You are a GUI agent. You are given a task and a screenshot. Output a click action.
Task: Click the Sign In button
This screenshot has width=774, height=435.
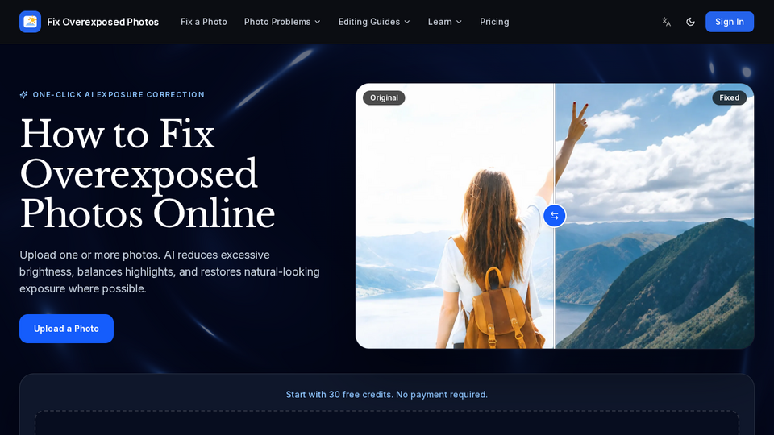click(x=730, y=22)
